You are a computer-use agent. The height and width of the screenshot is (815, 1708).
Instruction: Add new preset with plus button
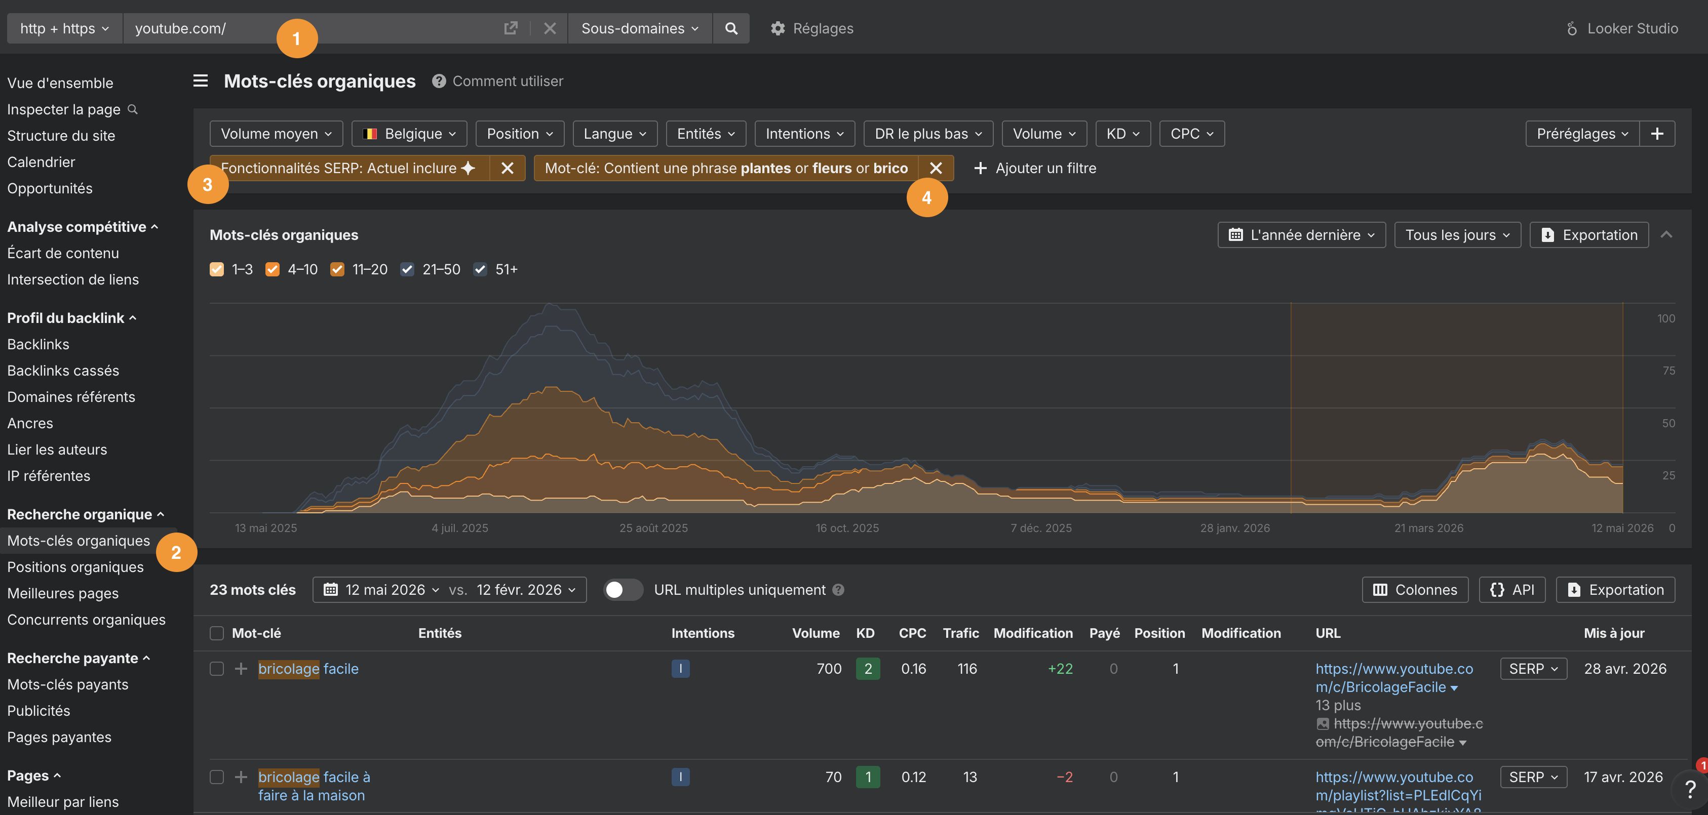[x=1658, y=134]
